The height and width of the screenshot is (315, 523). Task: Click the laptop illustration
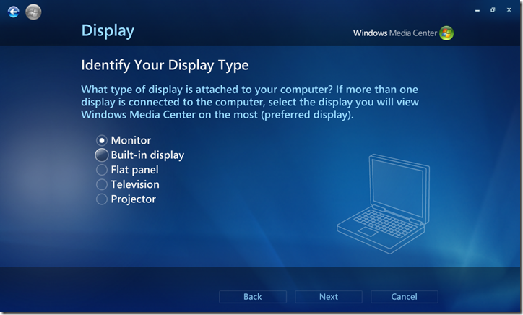tap(384, 204)
